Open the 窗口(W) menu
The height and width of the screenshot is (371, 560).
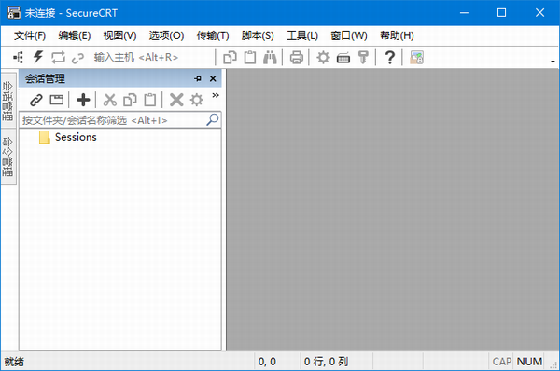click(x=348, y=35)
